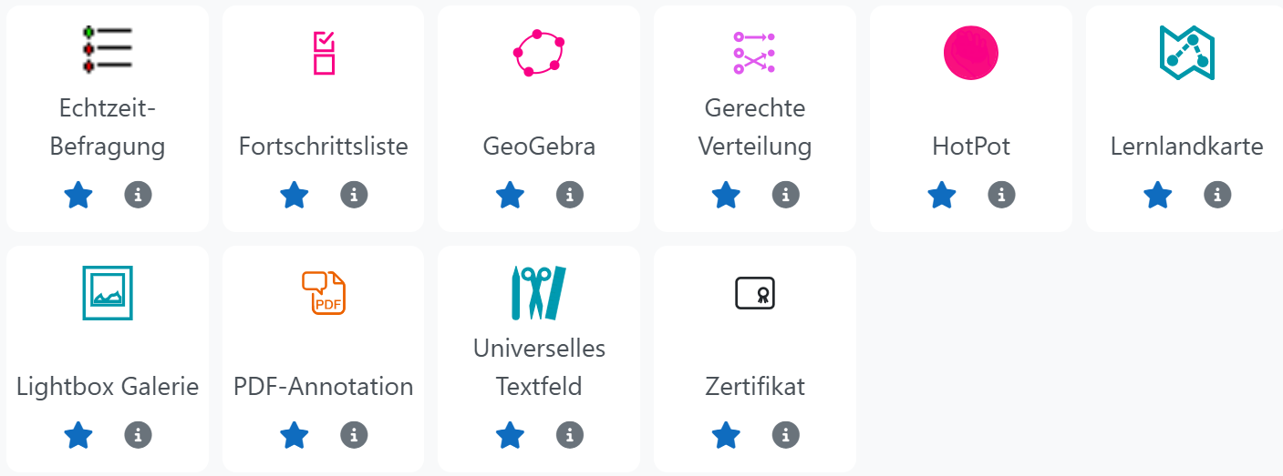Viewport: 1283px width, 476px height.
Task: Choose the Zertifikat certificate icon
Action: point(754,292)
